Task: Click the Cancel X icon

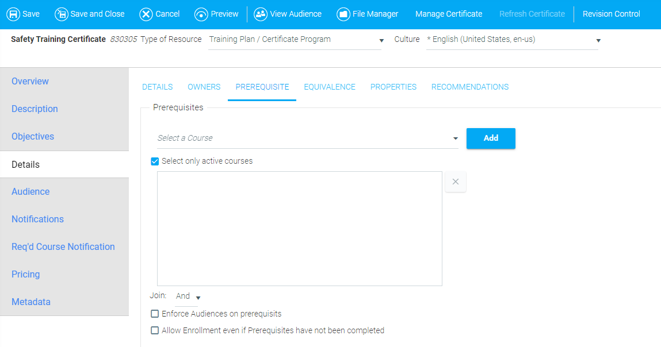Action: (x=146, y=14)
